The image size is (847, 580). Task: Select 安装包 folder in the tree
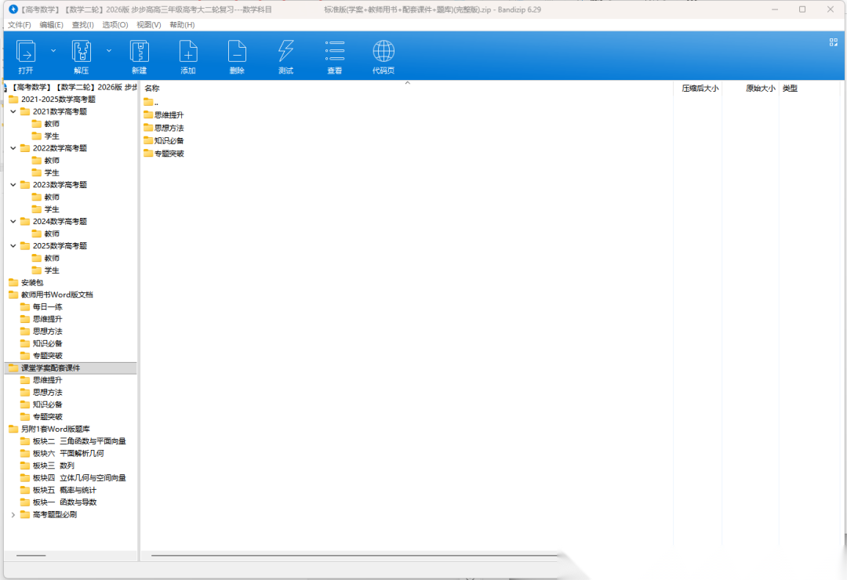click(x=31, y=282)
